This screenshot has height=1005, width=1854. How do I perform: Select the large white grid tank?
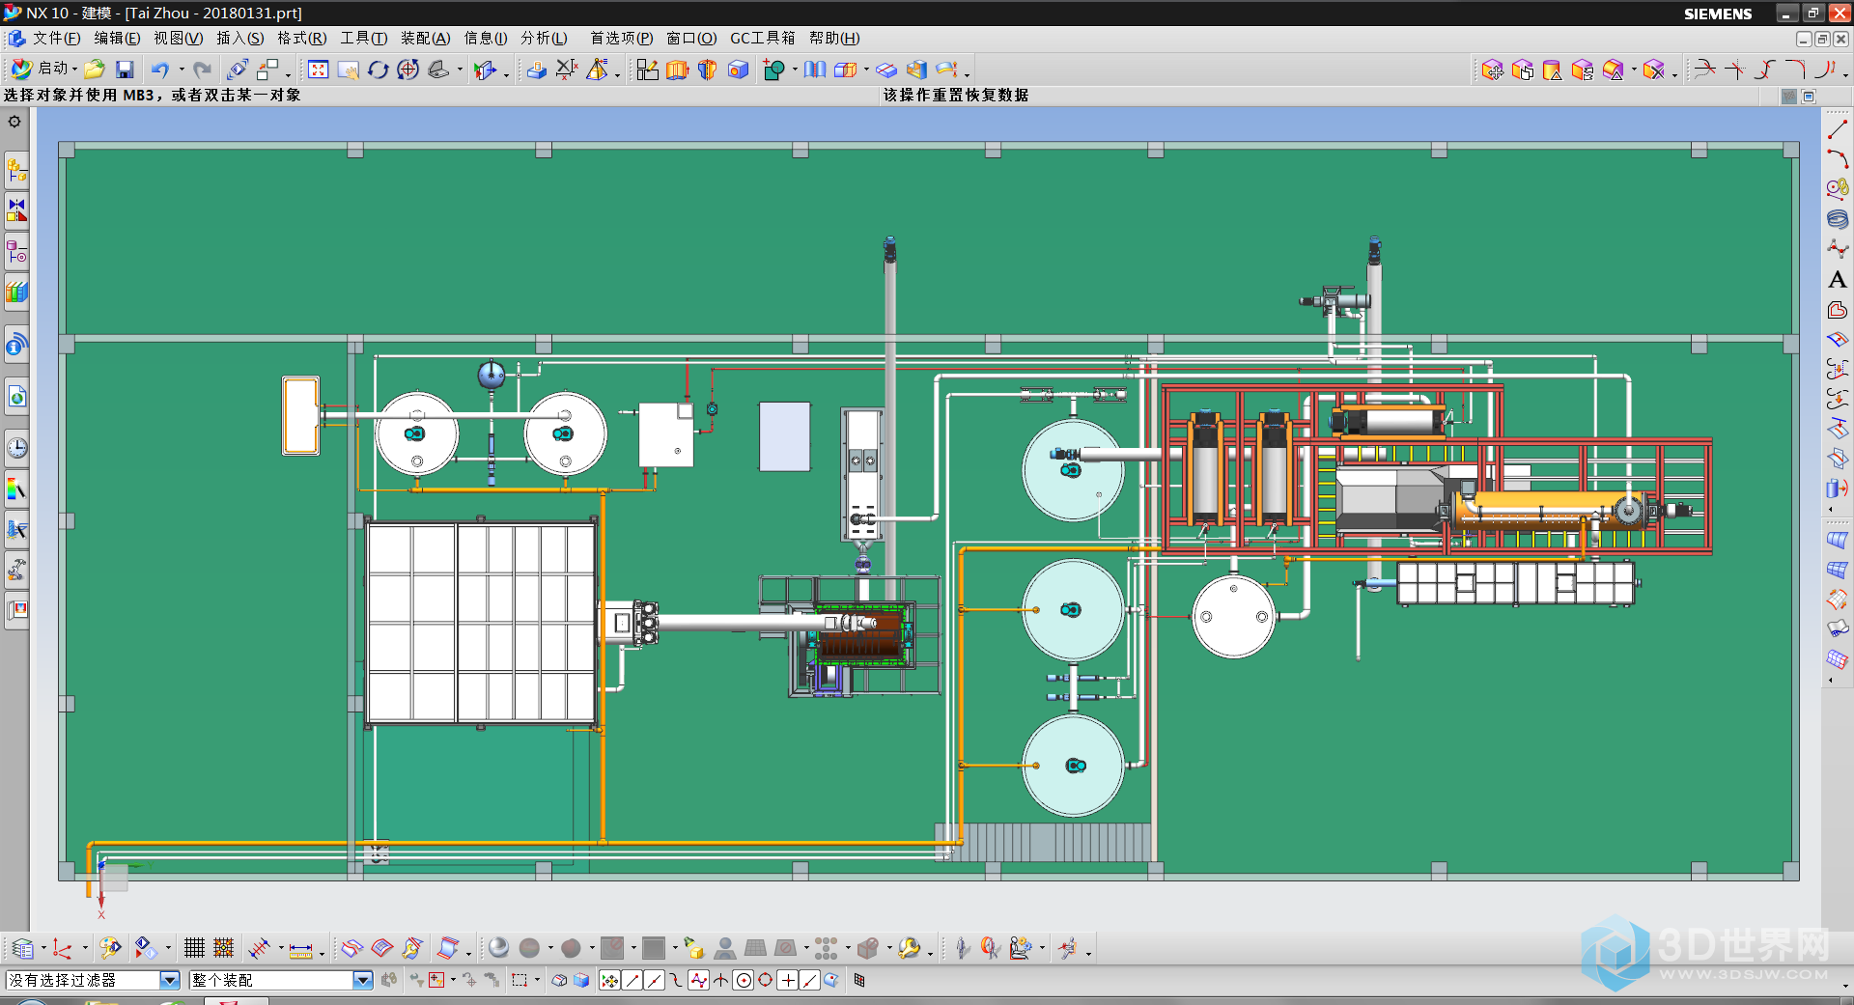click(481, 623)
